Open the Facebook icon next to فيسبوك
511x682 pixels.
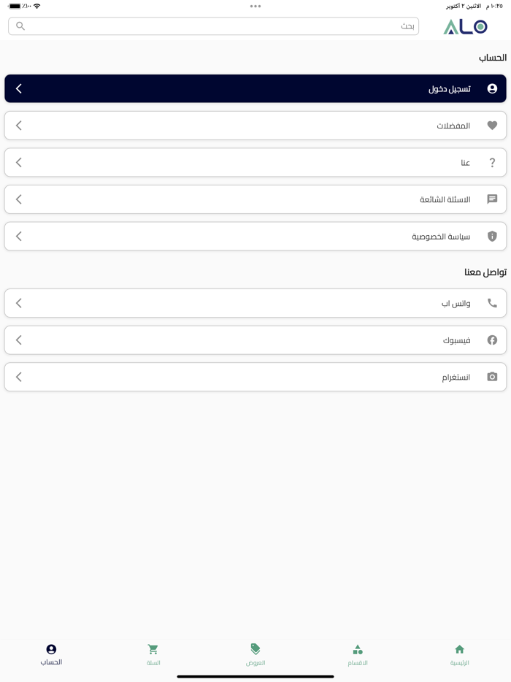click(492, 340)
